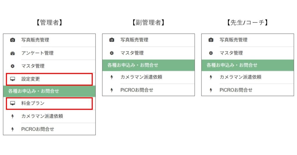
Task: Click lightning icon beside カメラマン派遣依頼 in 管理者 menu
Action: click(x=12, y=116)
